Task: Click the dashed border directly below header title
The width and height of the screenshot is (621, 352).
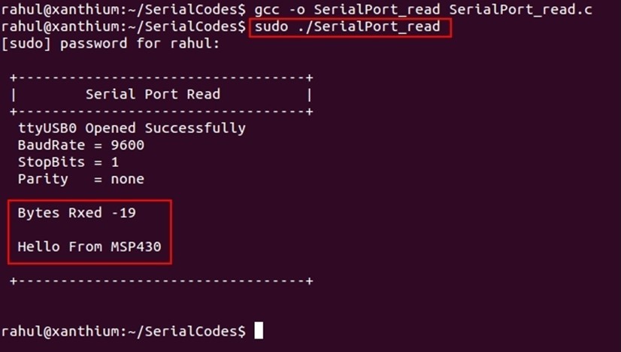Action: click(162, 111)
